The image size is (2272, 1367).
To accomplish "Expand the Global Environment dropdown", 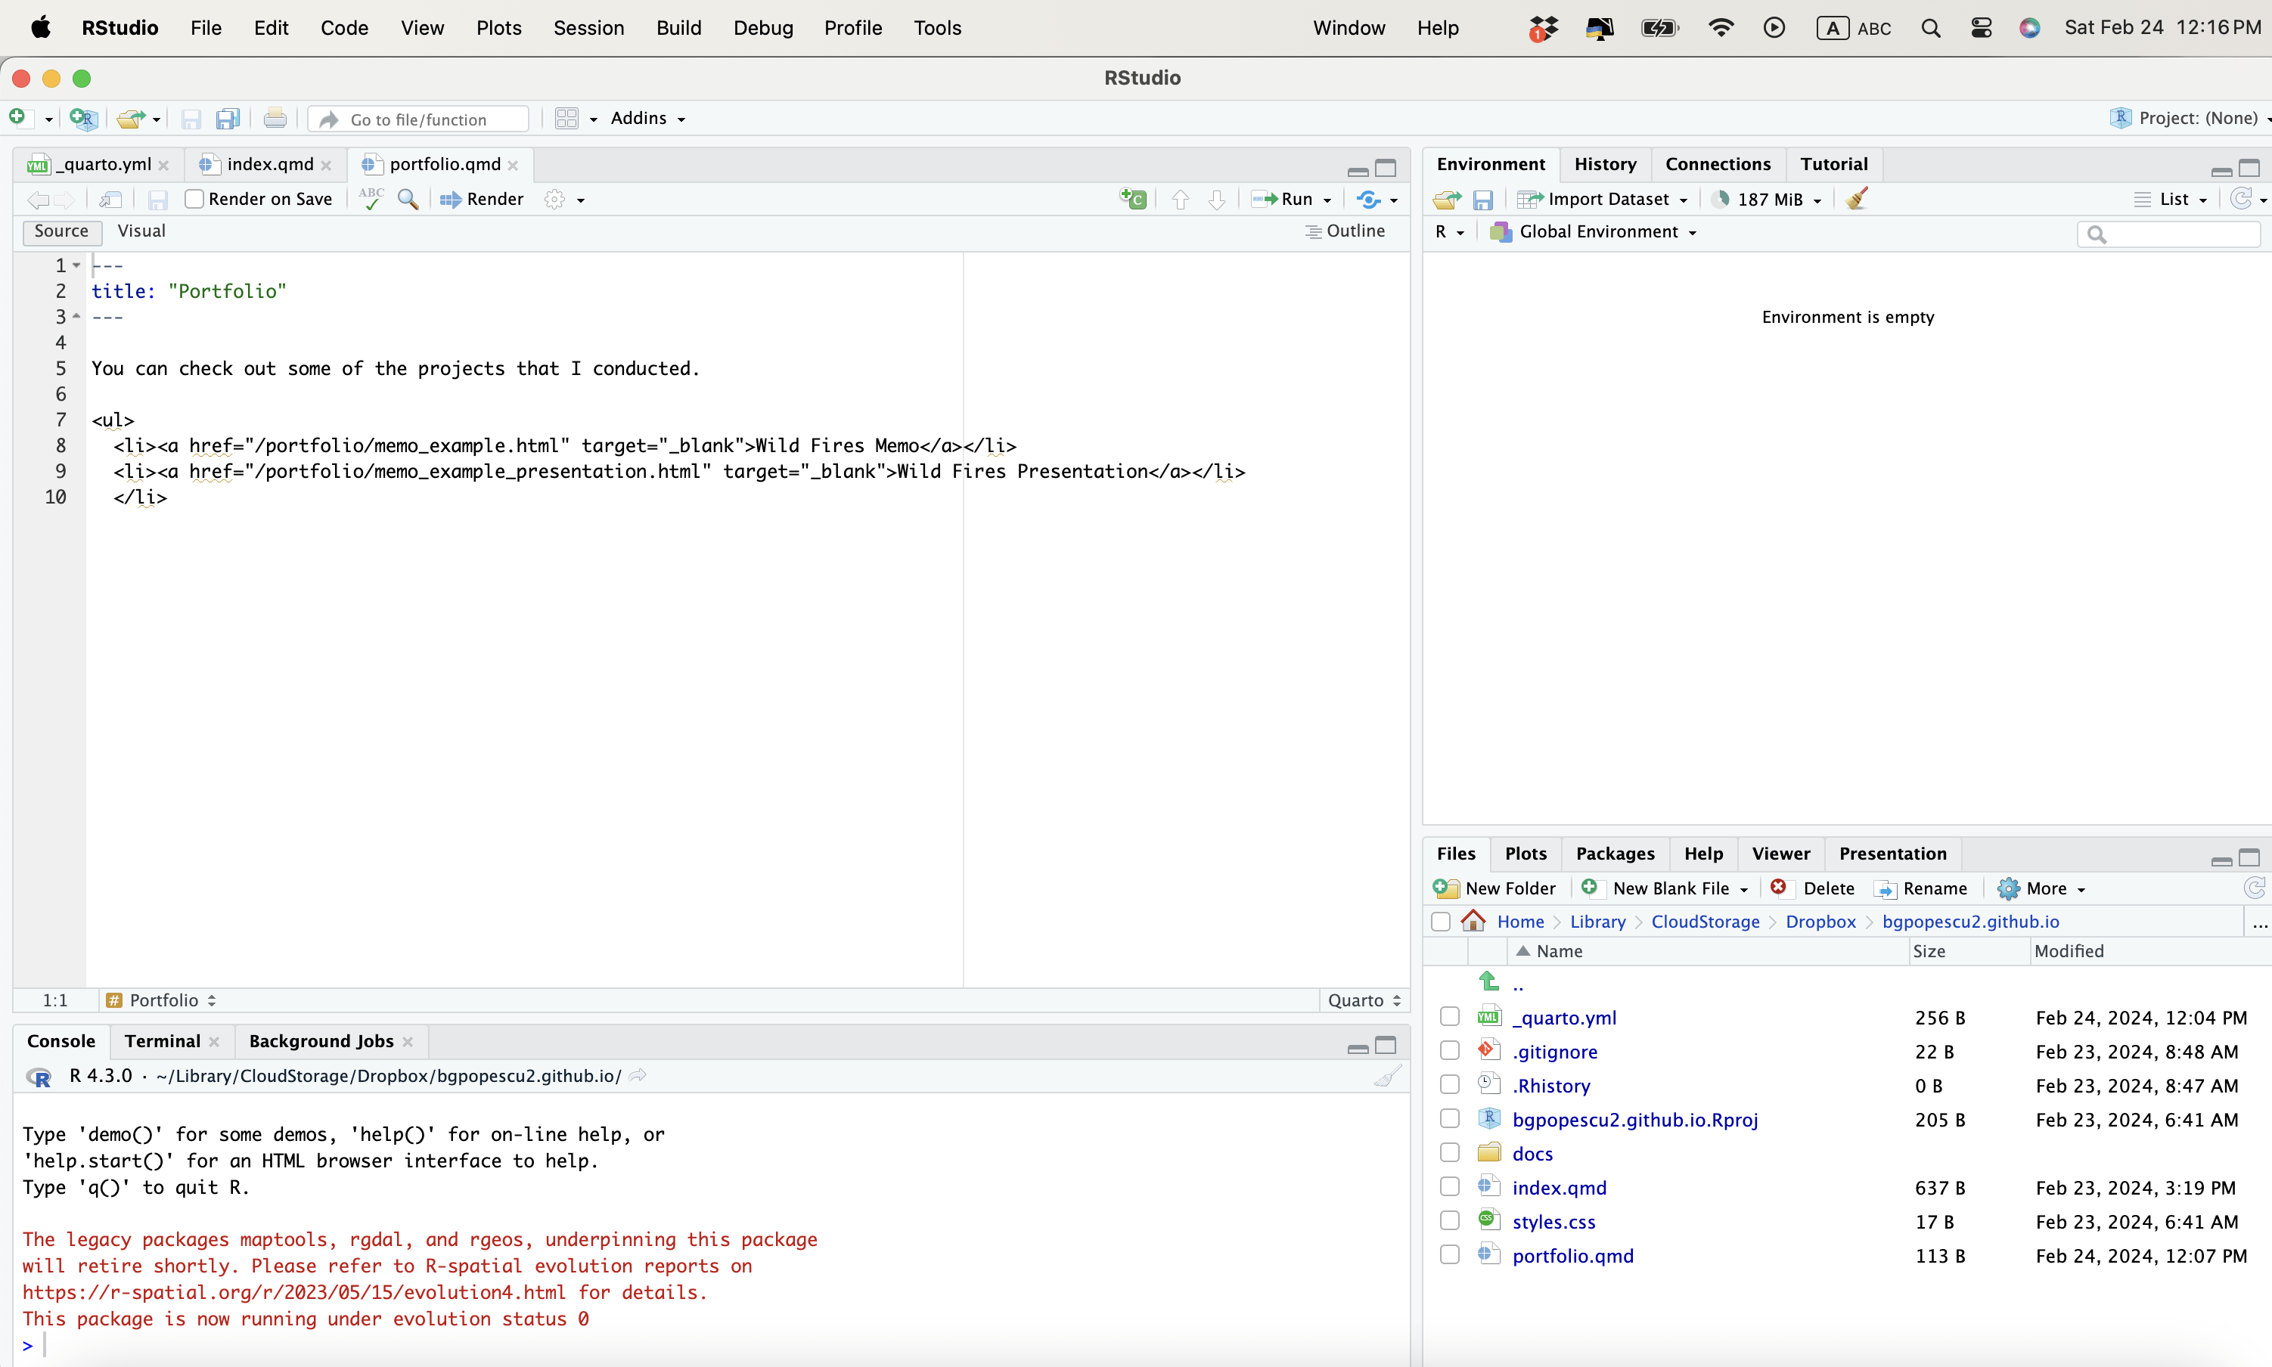I will [1606, 232].
